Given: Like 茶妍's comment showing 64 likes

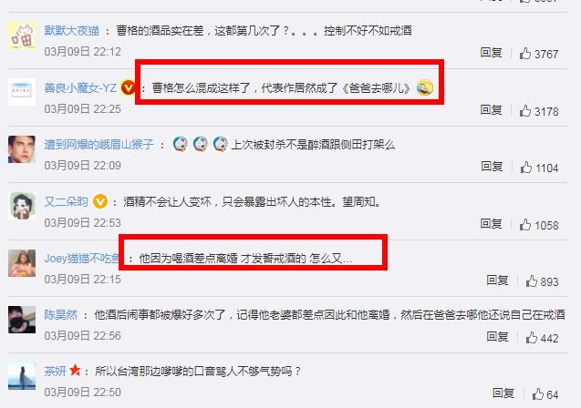Looking at the screenshot, I should pos(537,394).
